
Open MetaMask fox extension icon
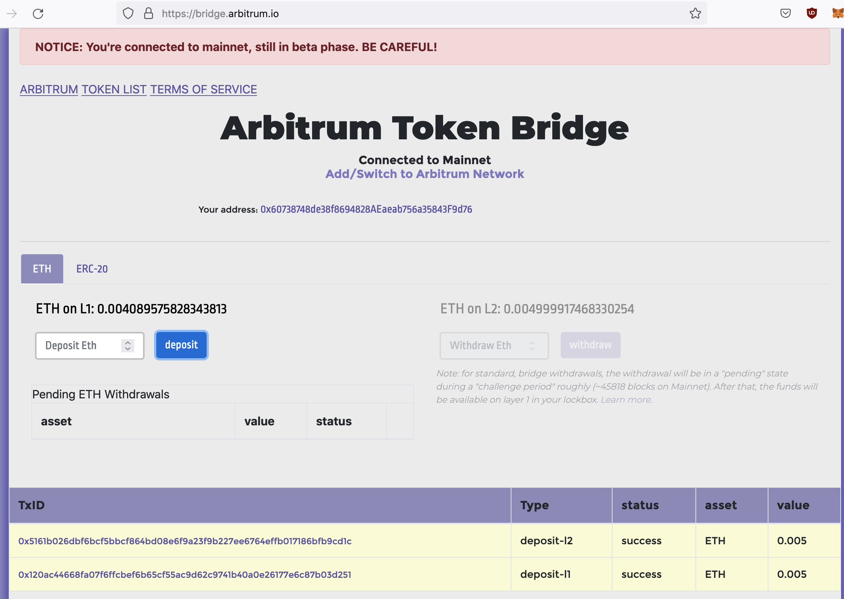[838, 13]
